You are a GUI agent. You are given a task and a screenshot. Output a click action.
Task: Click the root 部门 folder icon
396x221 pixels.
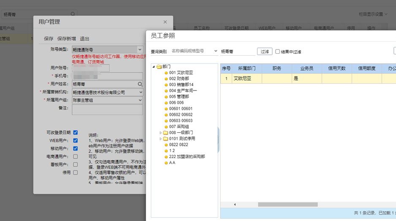coord(159,67)
